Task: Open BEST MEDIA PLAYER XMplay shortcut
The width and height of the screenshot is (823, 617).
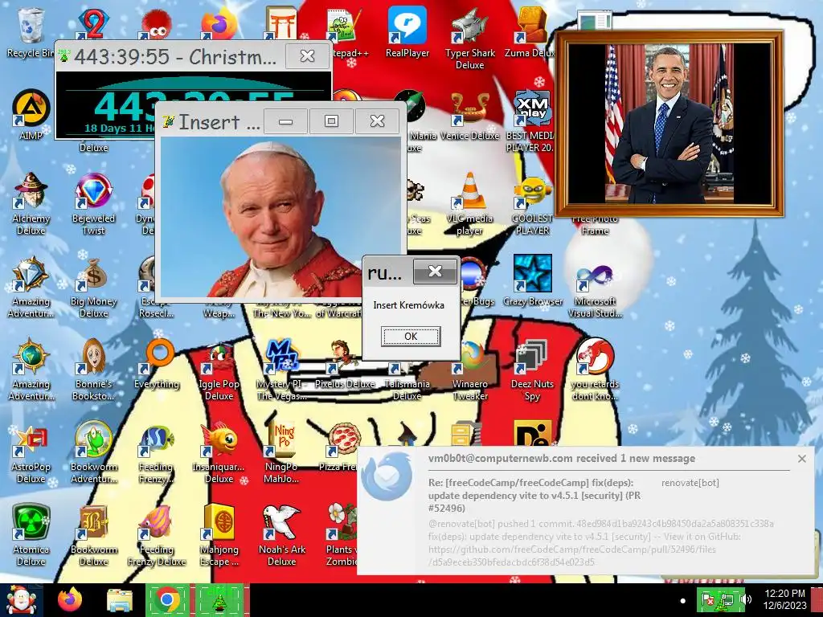Action: tap(531, 121)
